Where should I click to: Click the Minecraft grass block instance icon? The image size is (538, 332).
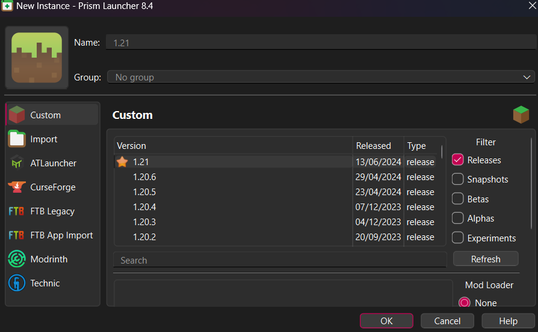(37, 58)
